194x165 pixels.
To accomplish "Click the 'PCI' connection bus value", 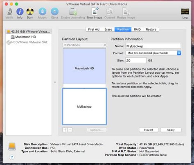I will coord(53,148).
